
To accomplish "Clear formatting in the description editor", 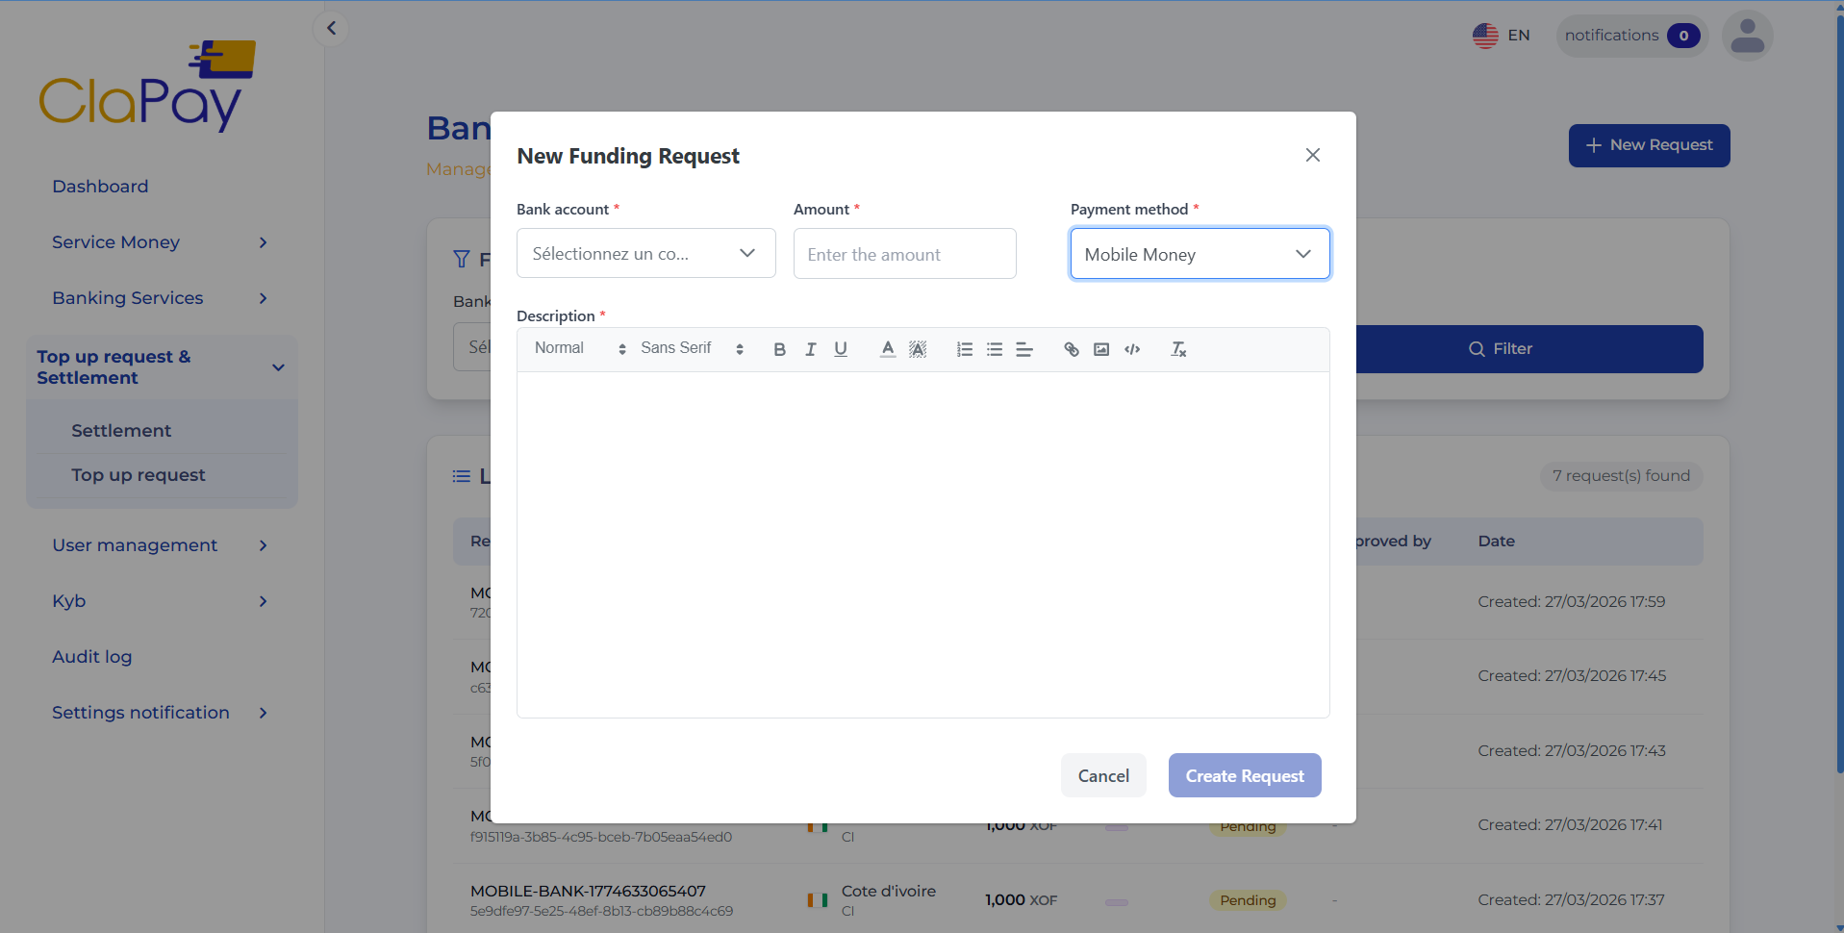I will (1177, 349).
